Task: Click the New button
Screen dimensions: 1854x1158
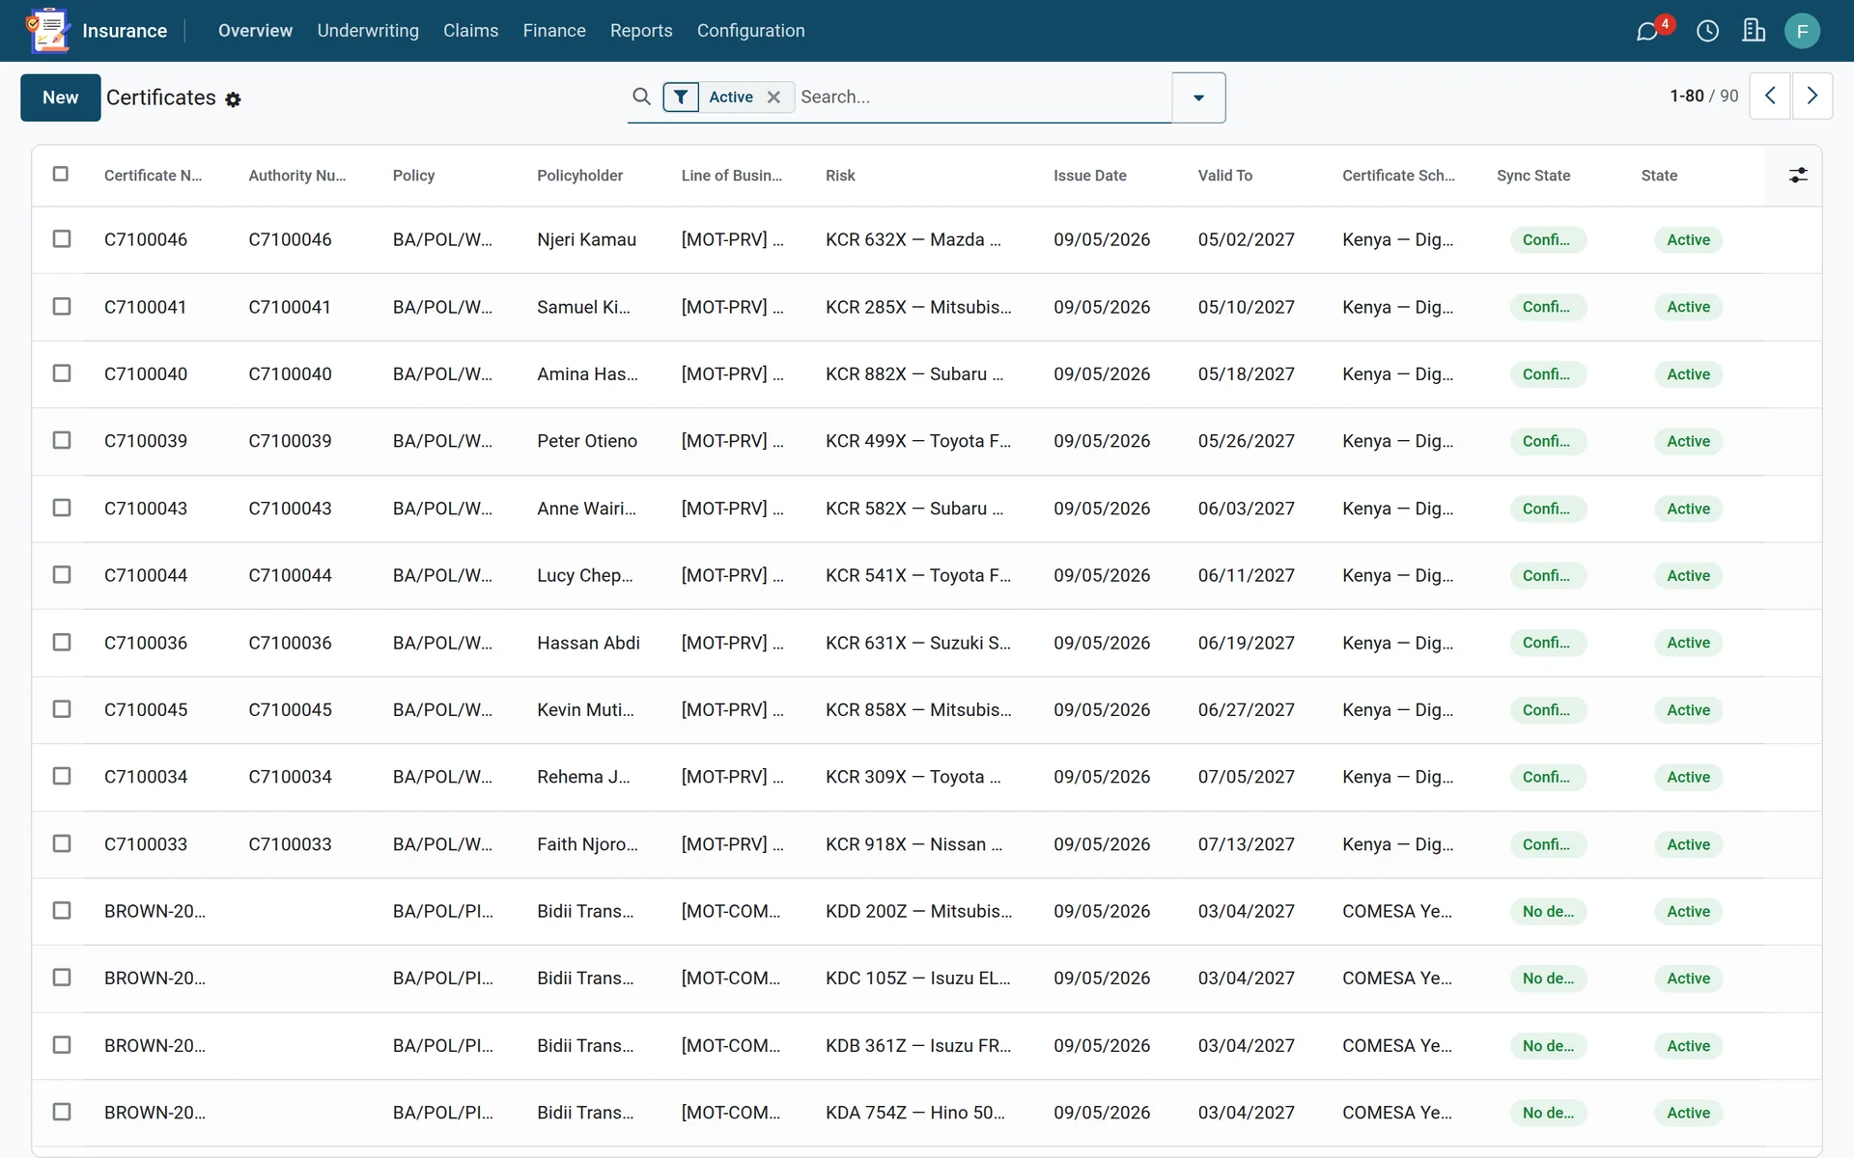Action: pos(60,97)
